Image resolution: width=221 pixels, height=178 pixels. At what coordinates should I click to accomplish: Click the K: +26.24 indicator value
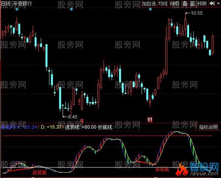[26, 127]
